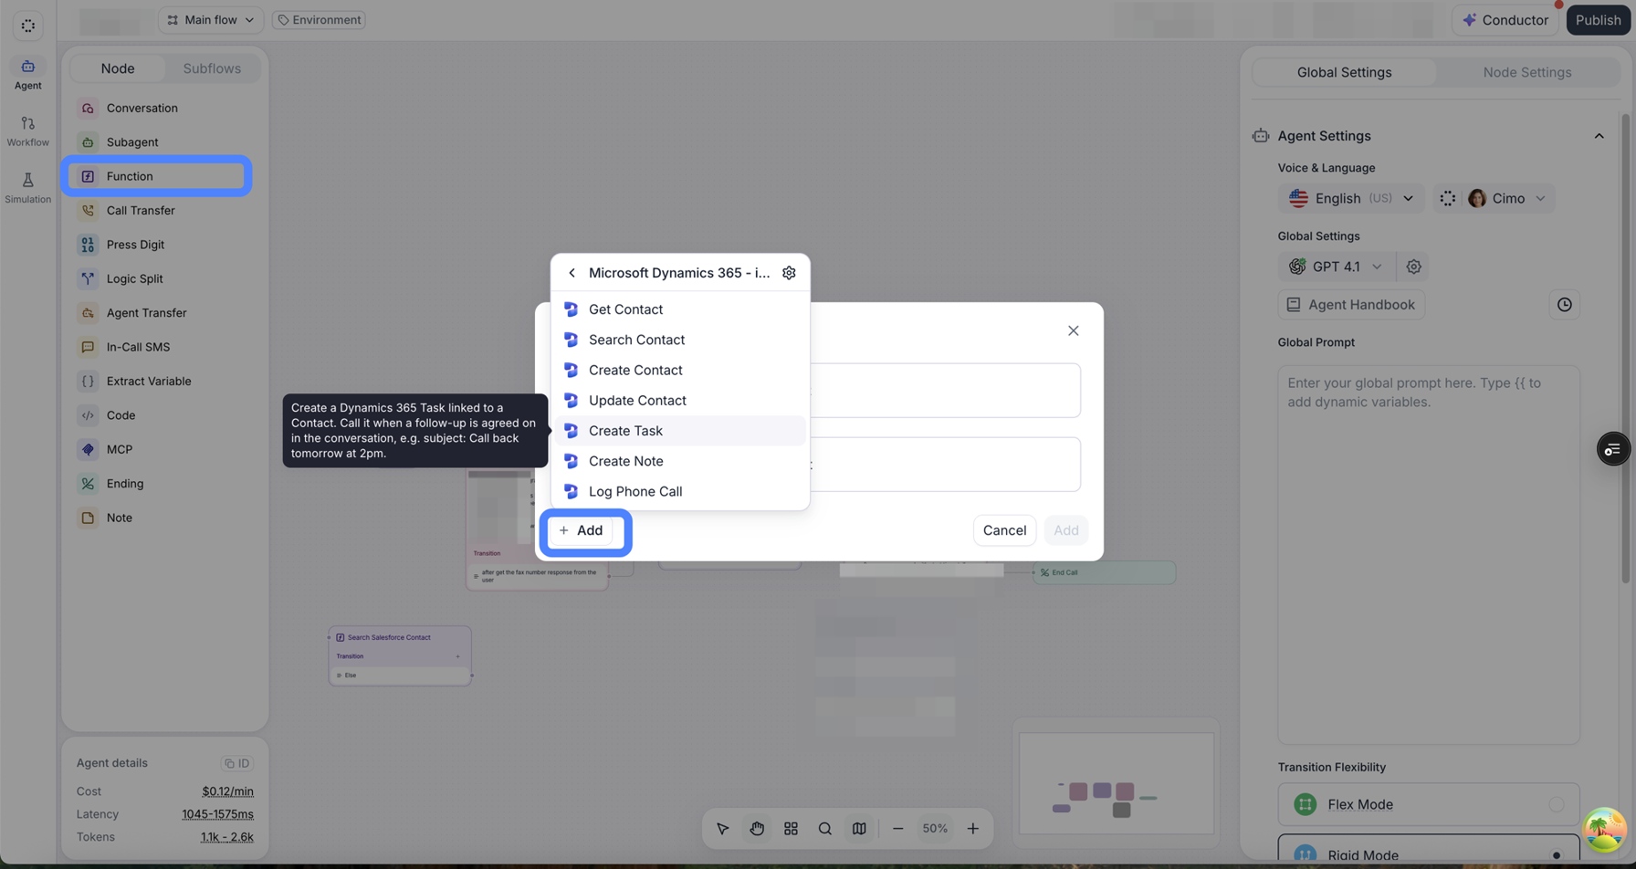The image size is (1636, 869).
Task: Zoom out with the minus icon
Action: 897,829
